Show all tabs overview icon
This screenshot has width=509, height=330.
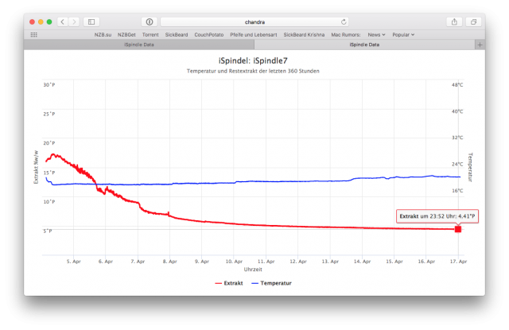point(473,21)
